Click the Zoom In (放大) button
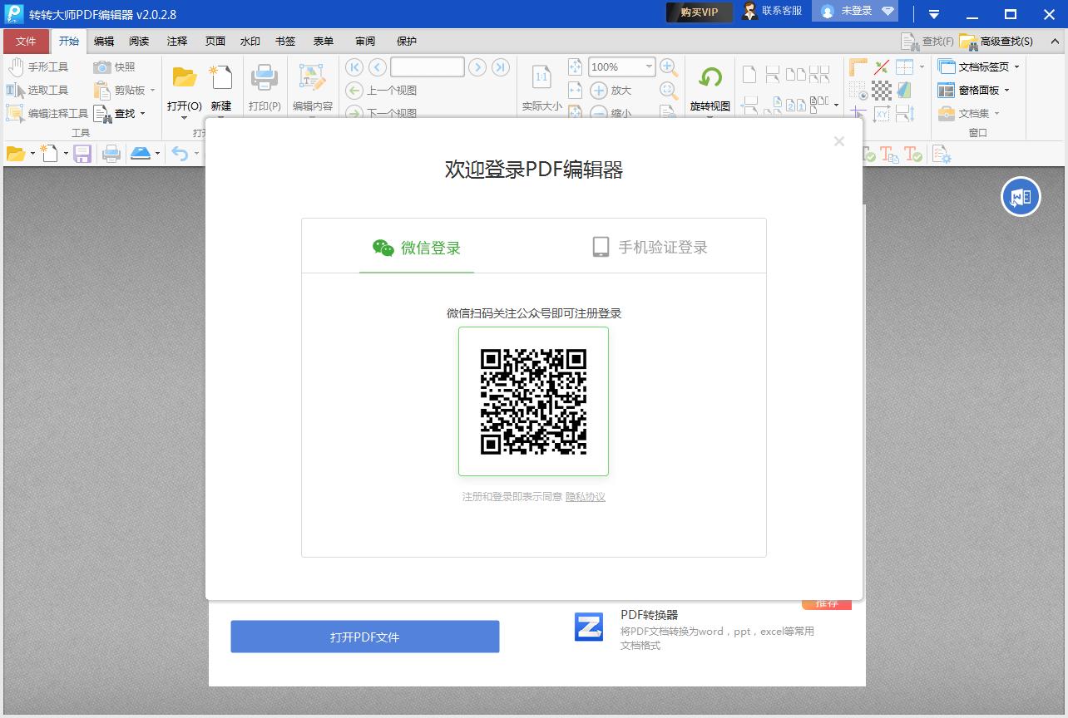Viewport: 1068px width, 718px height. 611,90
